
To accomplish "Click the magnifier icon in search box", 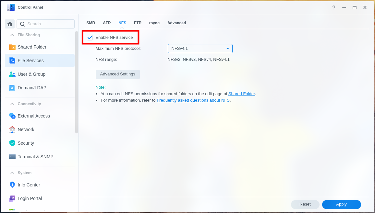I will coord(22,24).
